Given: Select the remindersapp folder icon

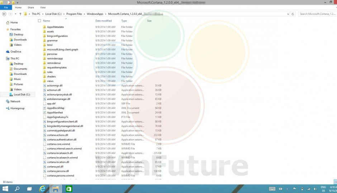Looking at the screenshot, I should pyautogui.click(x=44, y=59).
